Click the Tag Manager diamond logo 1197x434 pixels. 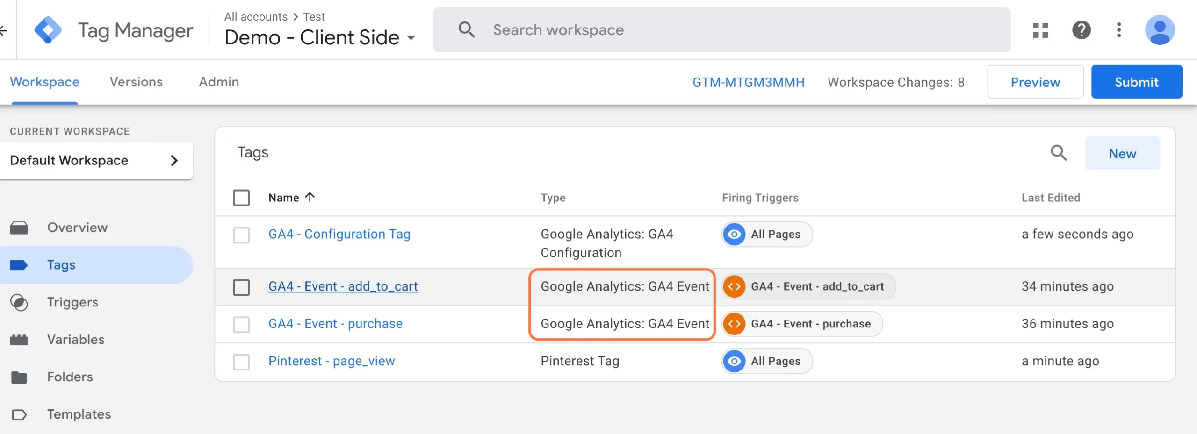48,30
